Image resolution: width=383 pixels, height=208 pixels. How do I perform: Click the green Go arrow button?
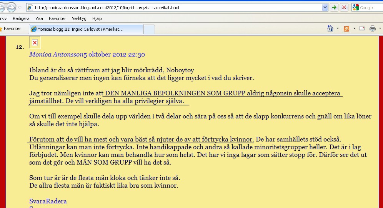tap(334, 8)
